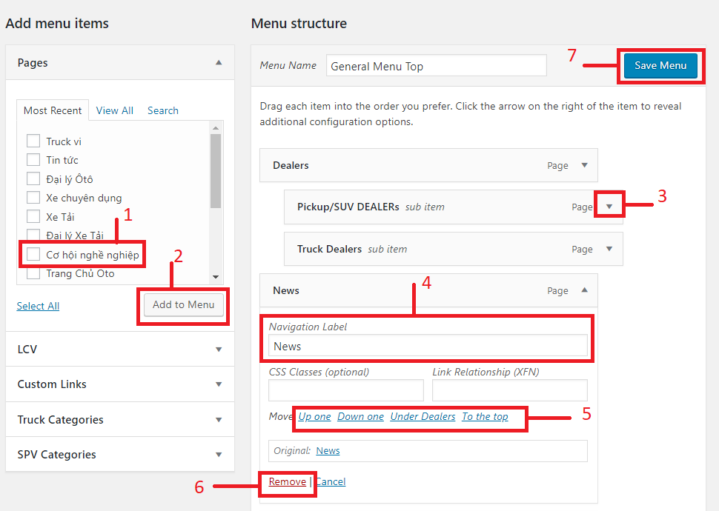This screenshot has width=719, height=511.
Task: Expand the SPV Categories section arrow
Action: pos(219,455)
